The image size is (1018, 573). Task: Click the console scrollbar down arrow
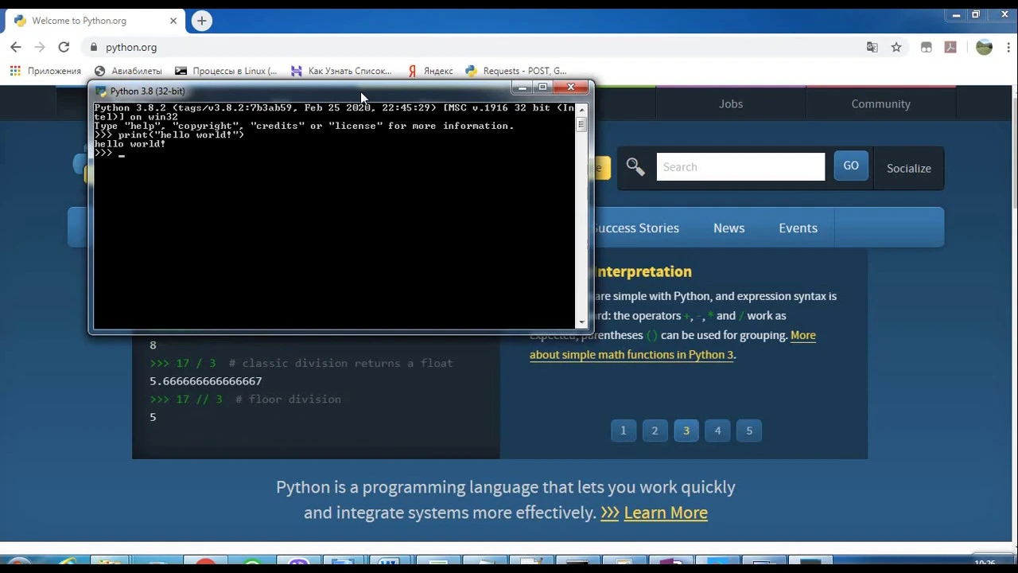coord(581,324)
